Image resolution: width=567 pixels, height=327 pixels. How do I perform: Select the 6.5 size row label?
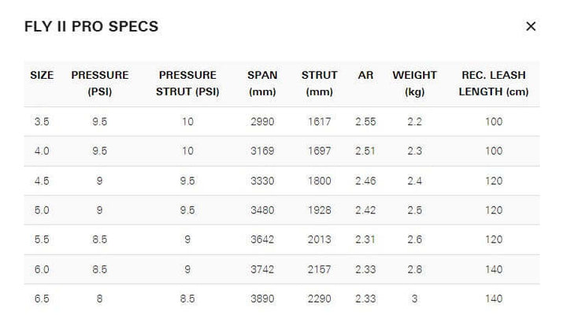(42, 299)
